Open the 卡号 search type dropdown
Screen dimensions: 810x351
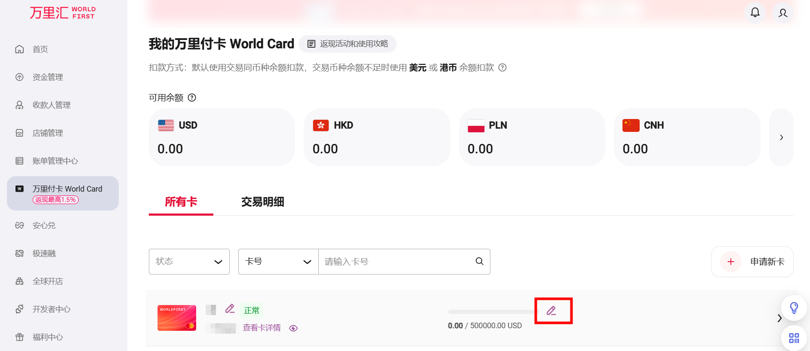tap(278, 262)
